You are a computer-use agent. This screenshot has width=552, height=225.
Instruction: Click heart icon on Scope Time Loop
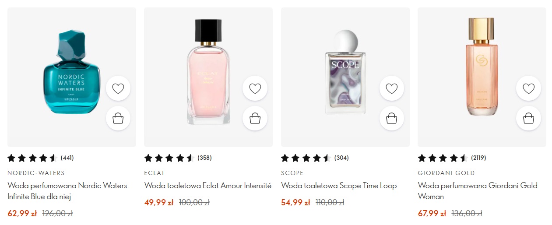tap(391, 88)
